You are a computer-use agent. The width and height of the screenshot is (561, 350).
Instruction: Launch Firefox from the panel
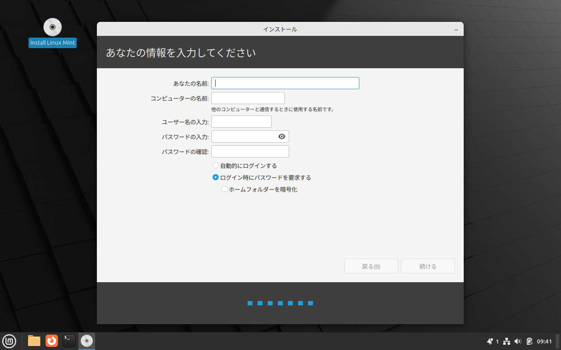pyautogui.click(x=52, y=340)
